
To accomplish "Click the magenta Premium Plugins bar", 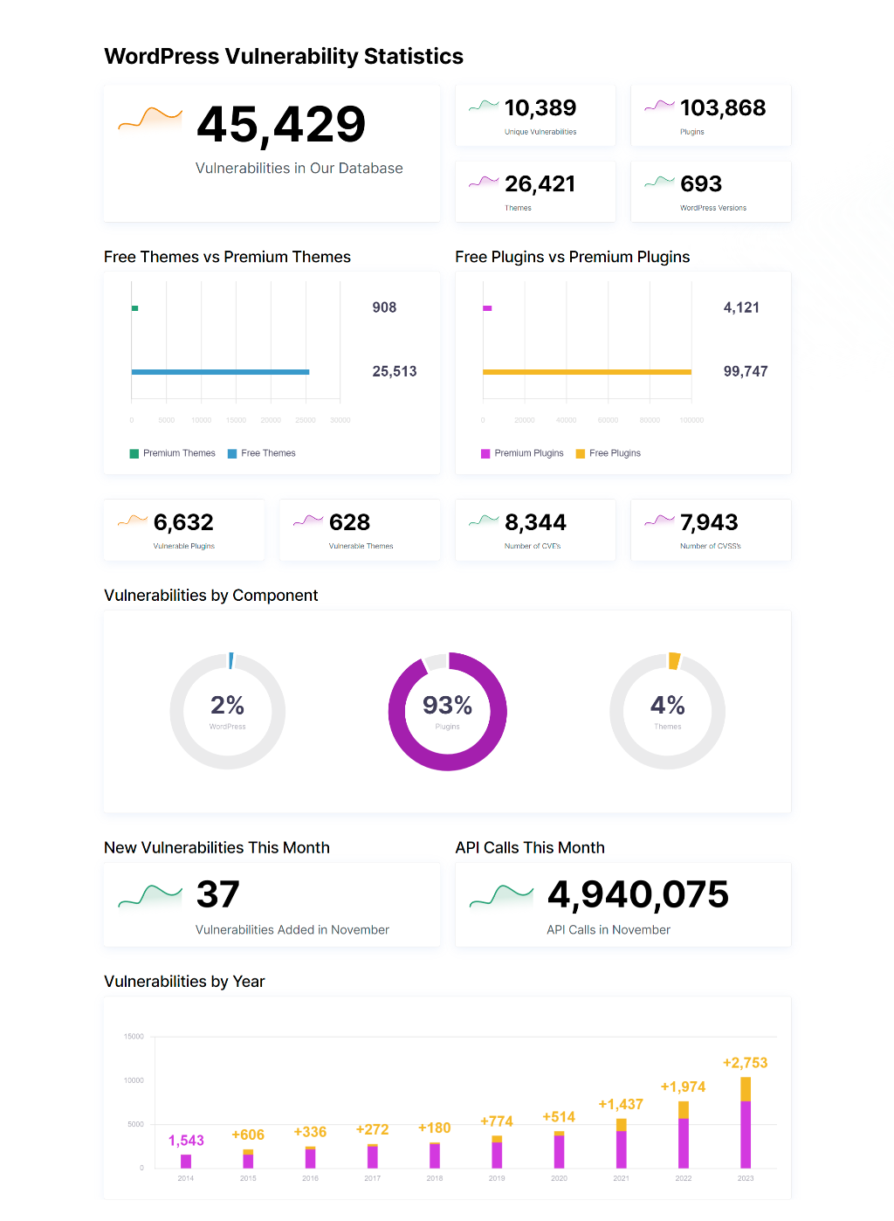I will click(x=487, y=308).
